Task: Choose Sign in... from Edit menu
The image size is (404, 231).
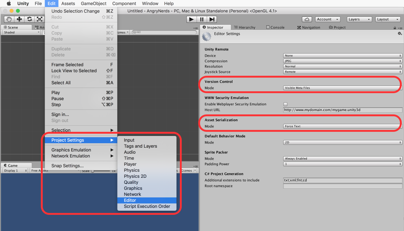Action: coord(81,114)
